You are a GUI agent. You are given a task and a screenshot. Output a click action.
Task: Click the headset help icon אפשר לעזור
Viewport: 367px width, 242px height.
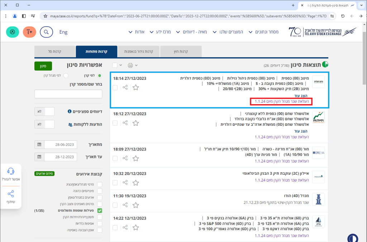(11, 171)
